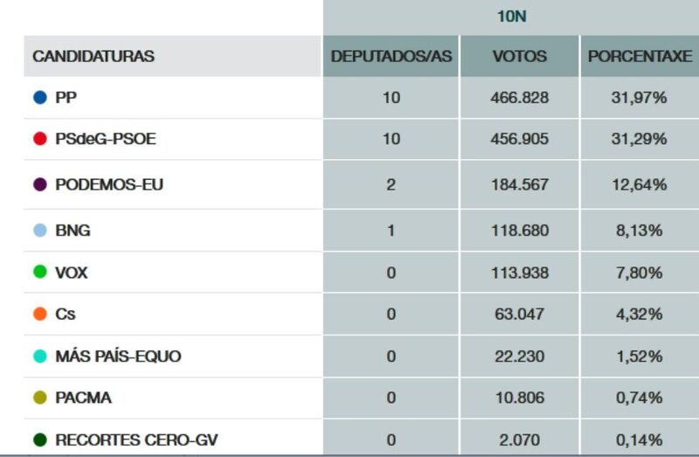Click the BNG percentage 8,13%

[x=639, y=232]
